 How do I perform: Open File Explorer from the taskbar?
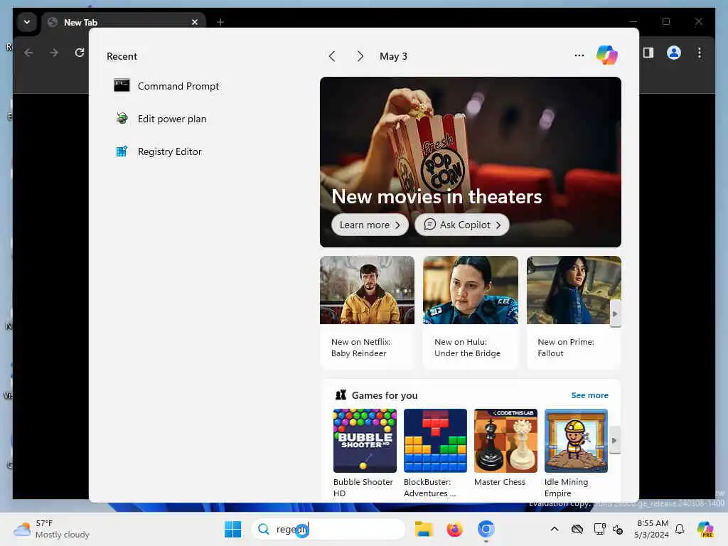424,529
